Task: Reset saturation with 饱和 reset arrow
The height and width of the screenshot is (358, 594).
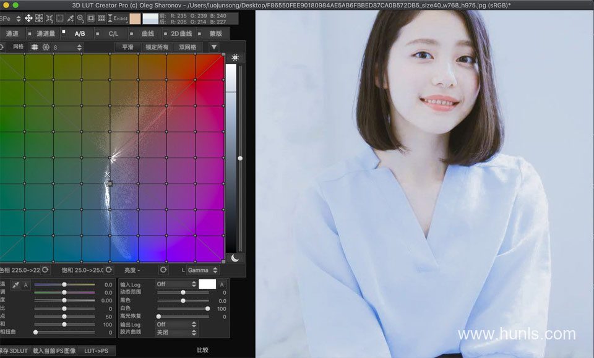Action: 109,270
